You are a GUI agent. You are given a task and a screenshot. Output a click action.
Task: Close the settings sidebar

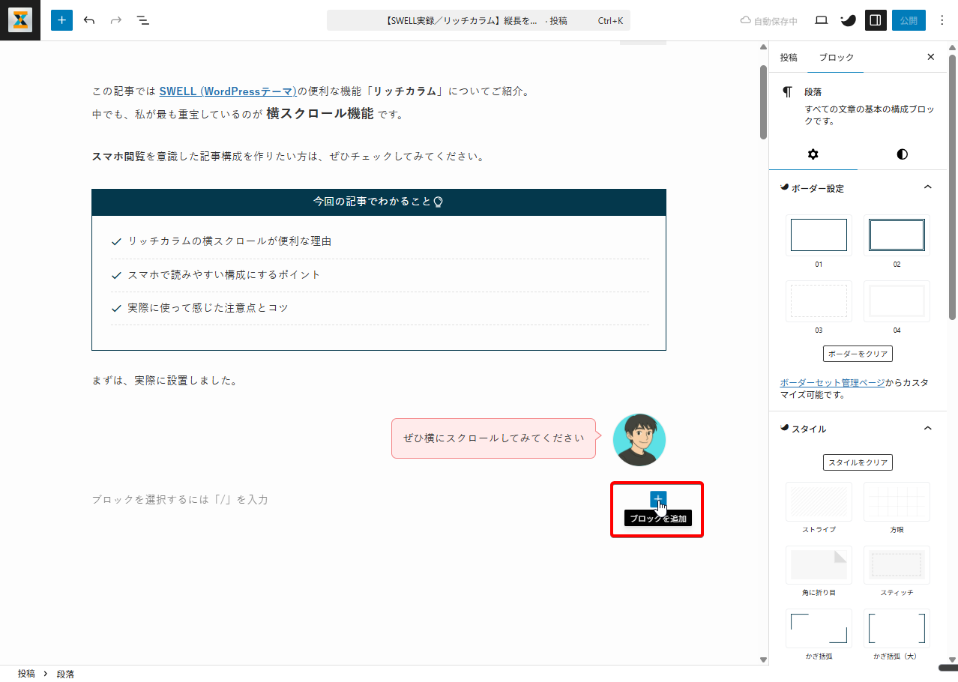(931, 57)
